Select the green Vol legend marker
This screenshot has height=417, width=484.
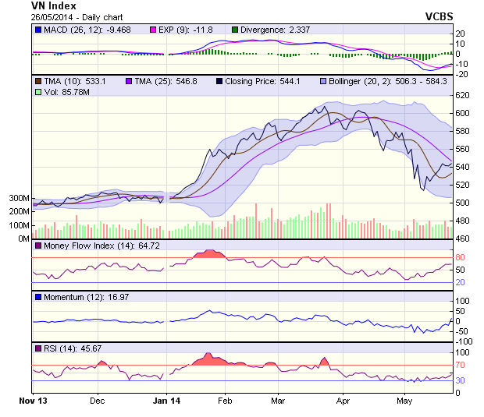coord(38,92)
